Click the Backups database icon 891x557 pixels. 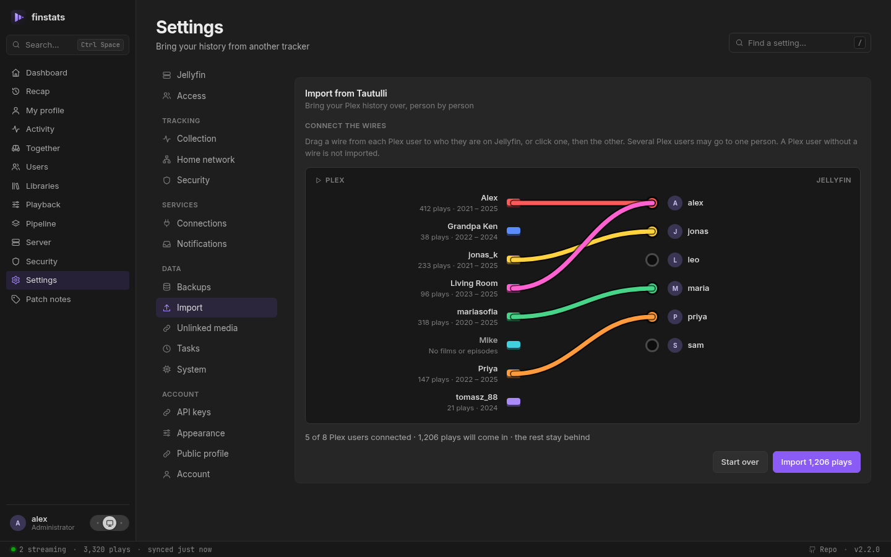[166, 287]
